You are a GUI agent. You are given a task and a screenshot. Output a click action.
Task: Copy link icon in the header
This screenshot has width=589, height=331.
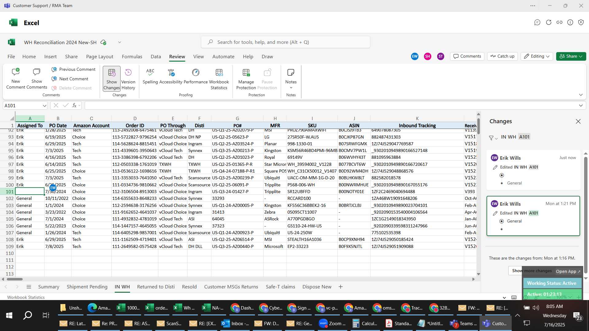pos(560,22)
